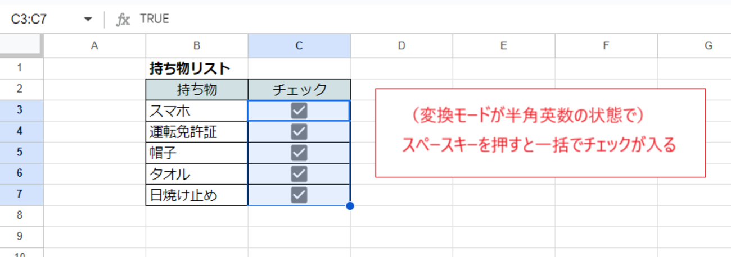Toggle the 運転免許証 checkbox

pyautogui.click(x=299, y=131)
